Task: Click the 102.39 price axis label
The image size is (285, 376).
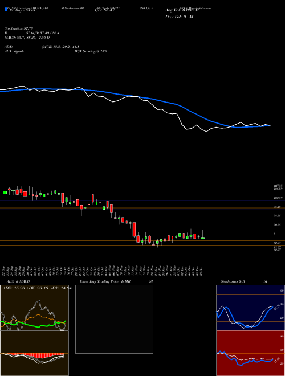Action: [278, 198]
